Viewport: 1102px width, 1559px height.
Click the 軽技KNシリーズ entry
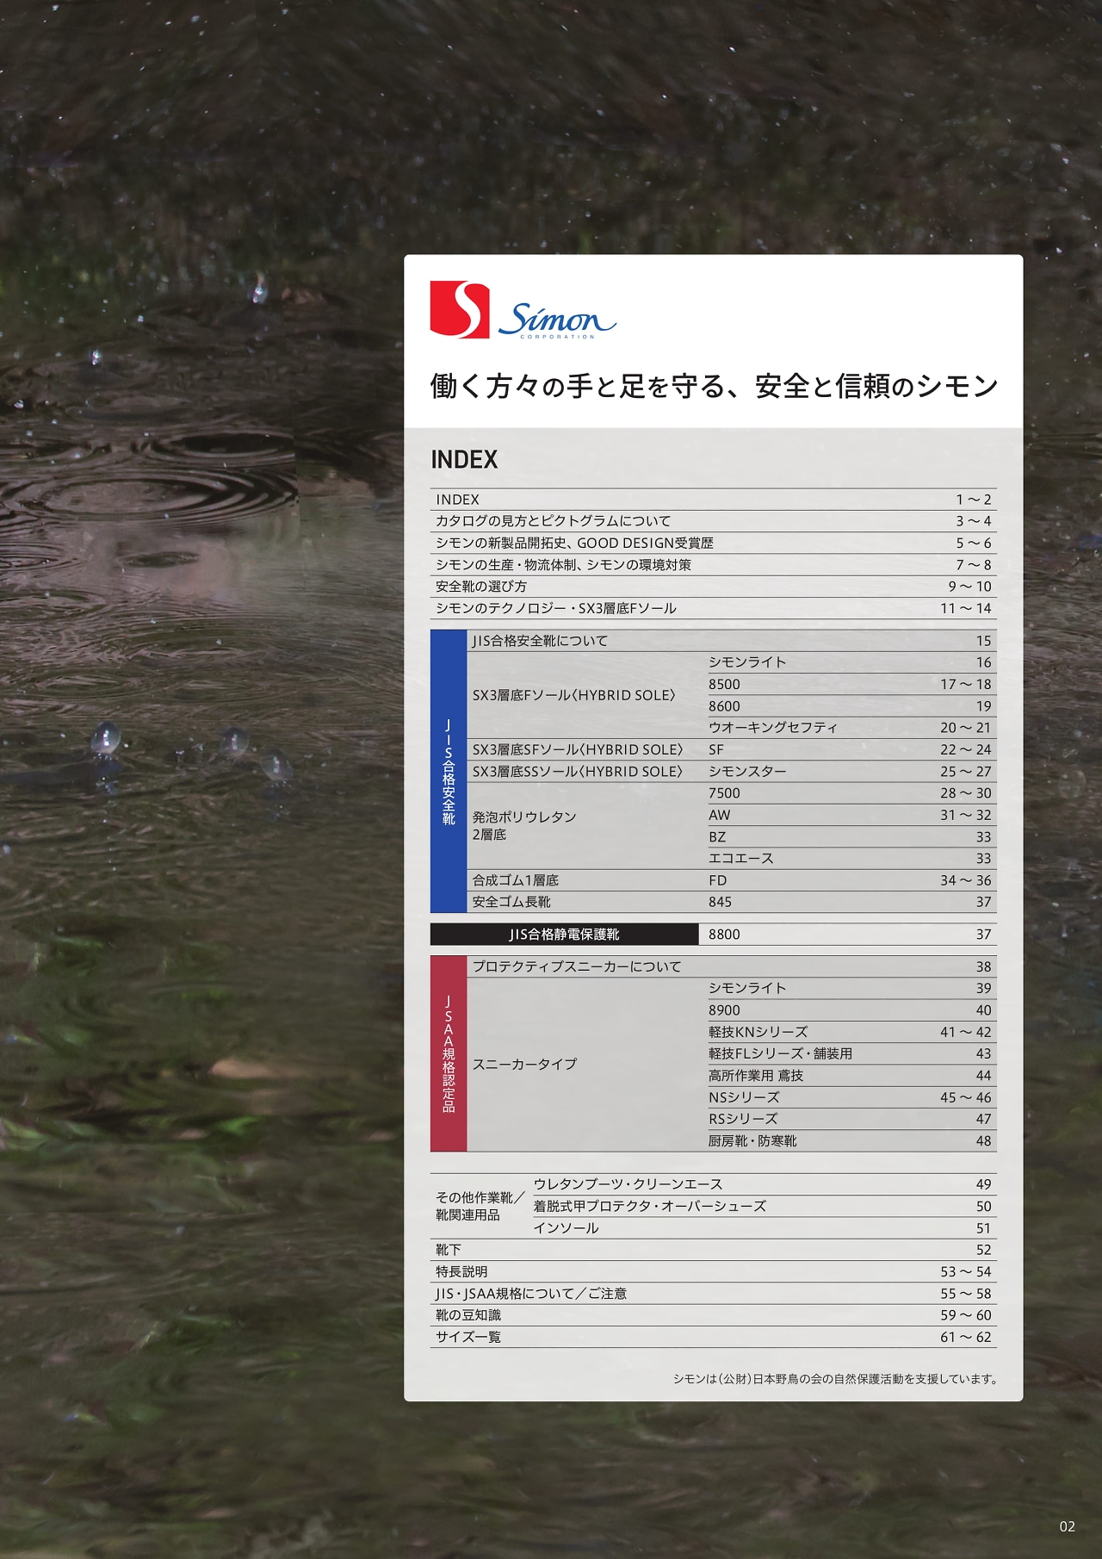(x=758, y=1032)
